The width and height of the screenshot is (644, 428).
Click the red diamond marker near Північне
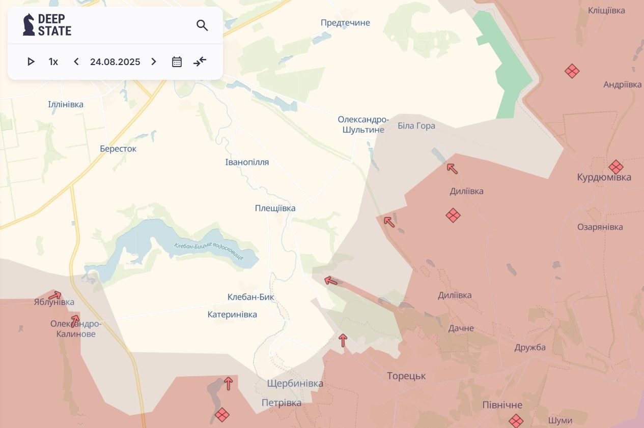coord(516,421)
